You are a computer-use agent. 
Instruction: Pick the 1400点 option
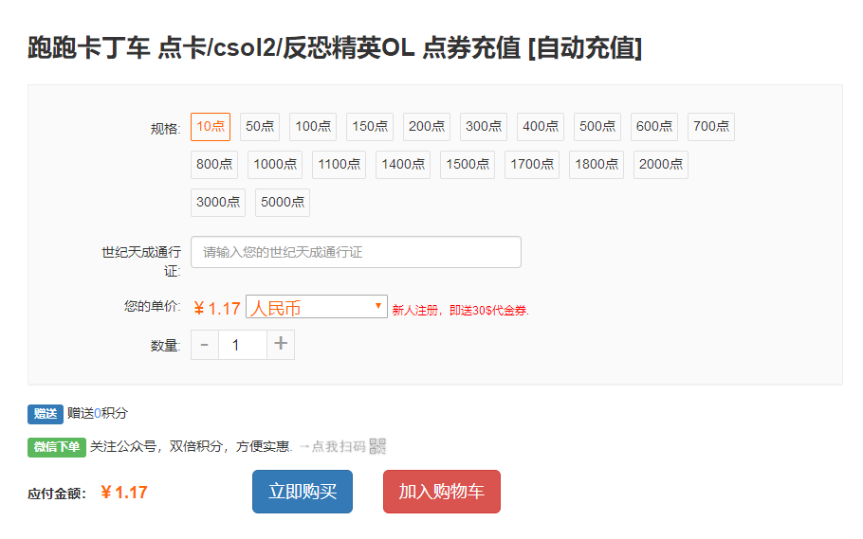point(403,165)
